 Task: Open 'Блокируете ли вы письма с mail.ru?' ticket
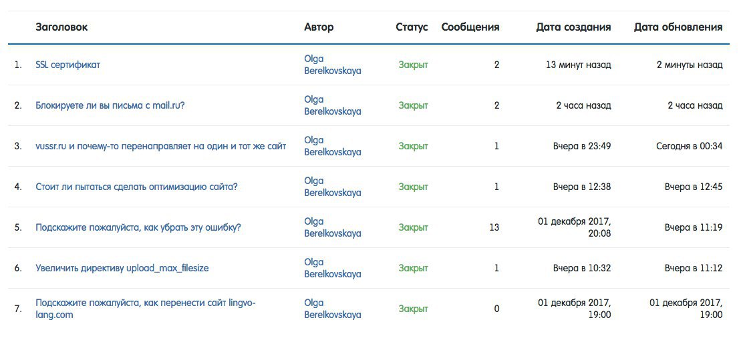click(x=110, y=105)
